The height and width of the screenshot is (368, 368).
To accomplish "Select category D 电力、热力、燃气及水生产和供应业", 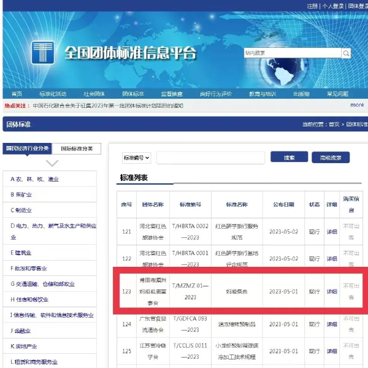I will [x=53, y=231].
